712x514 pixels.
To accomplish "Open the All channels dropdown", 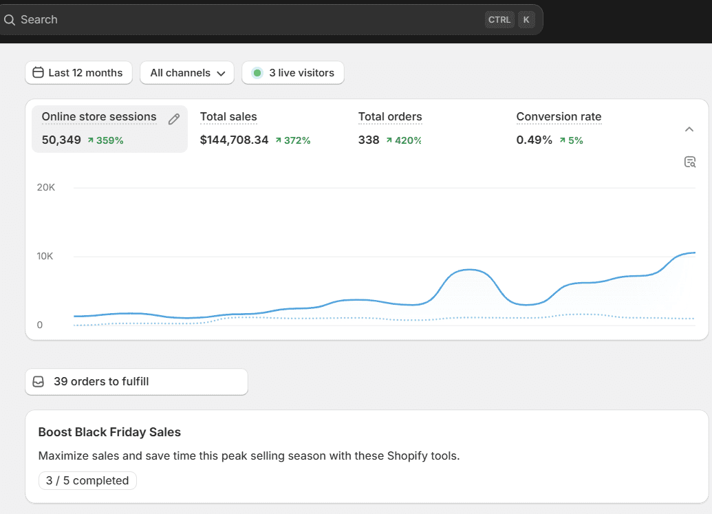I will tap(186, 72).
